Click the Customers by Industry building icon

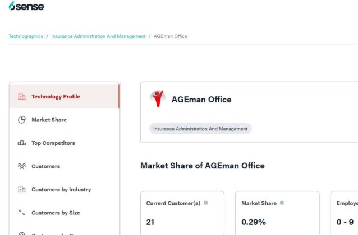click(22, 189)
